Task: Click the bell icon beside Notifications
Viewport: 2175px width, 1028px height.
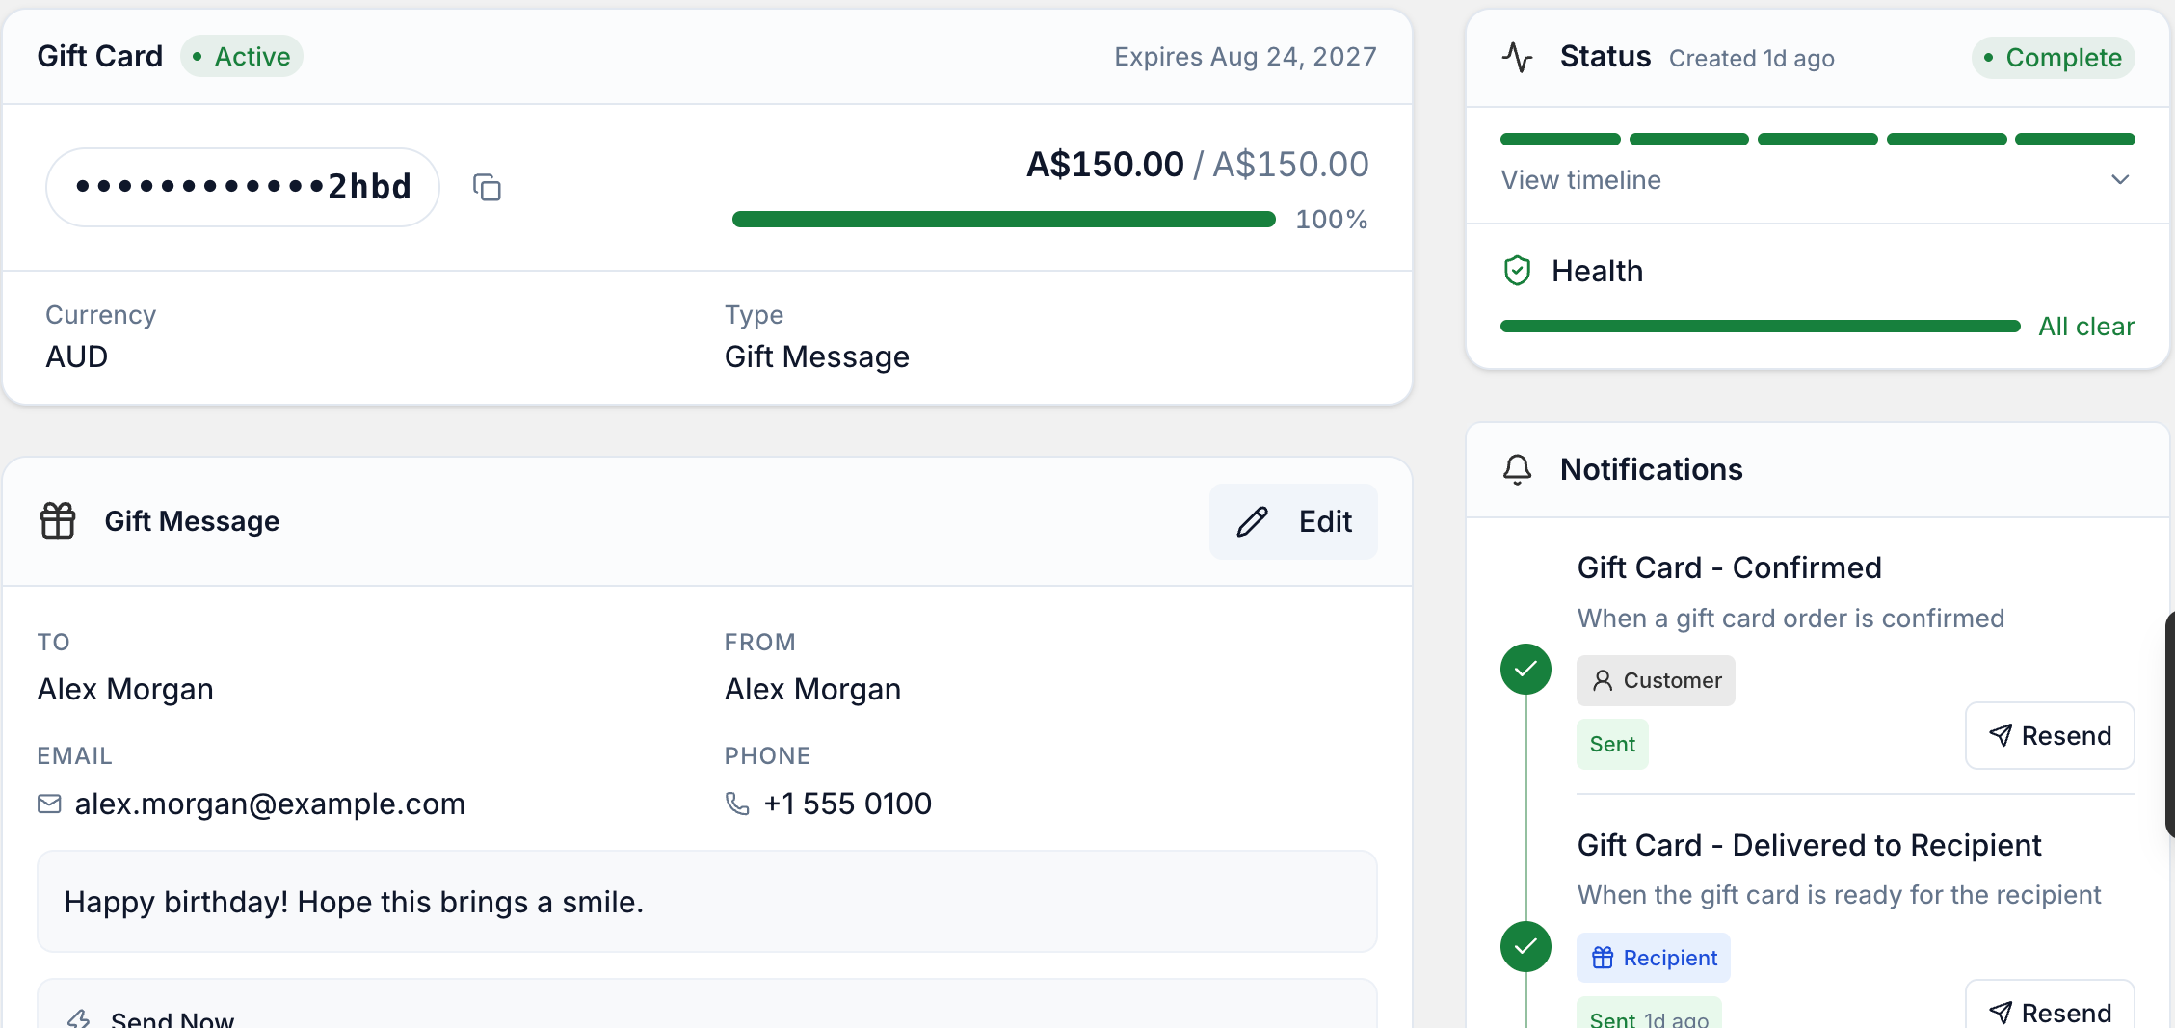Action: (1517, 469)
